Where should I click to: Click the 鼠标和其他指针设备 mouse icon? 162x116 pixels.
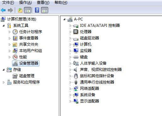pos(76,76)
